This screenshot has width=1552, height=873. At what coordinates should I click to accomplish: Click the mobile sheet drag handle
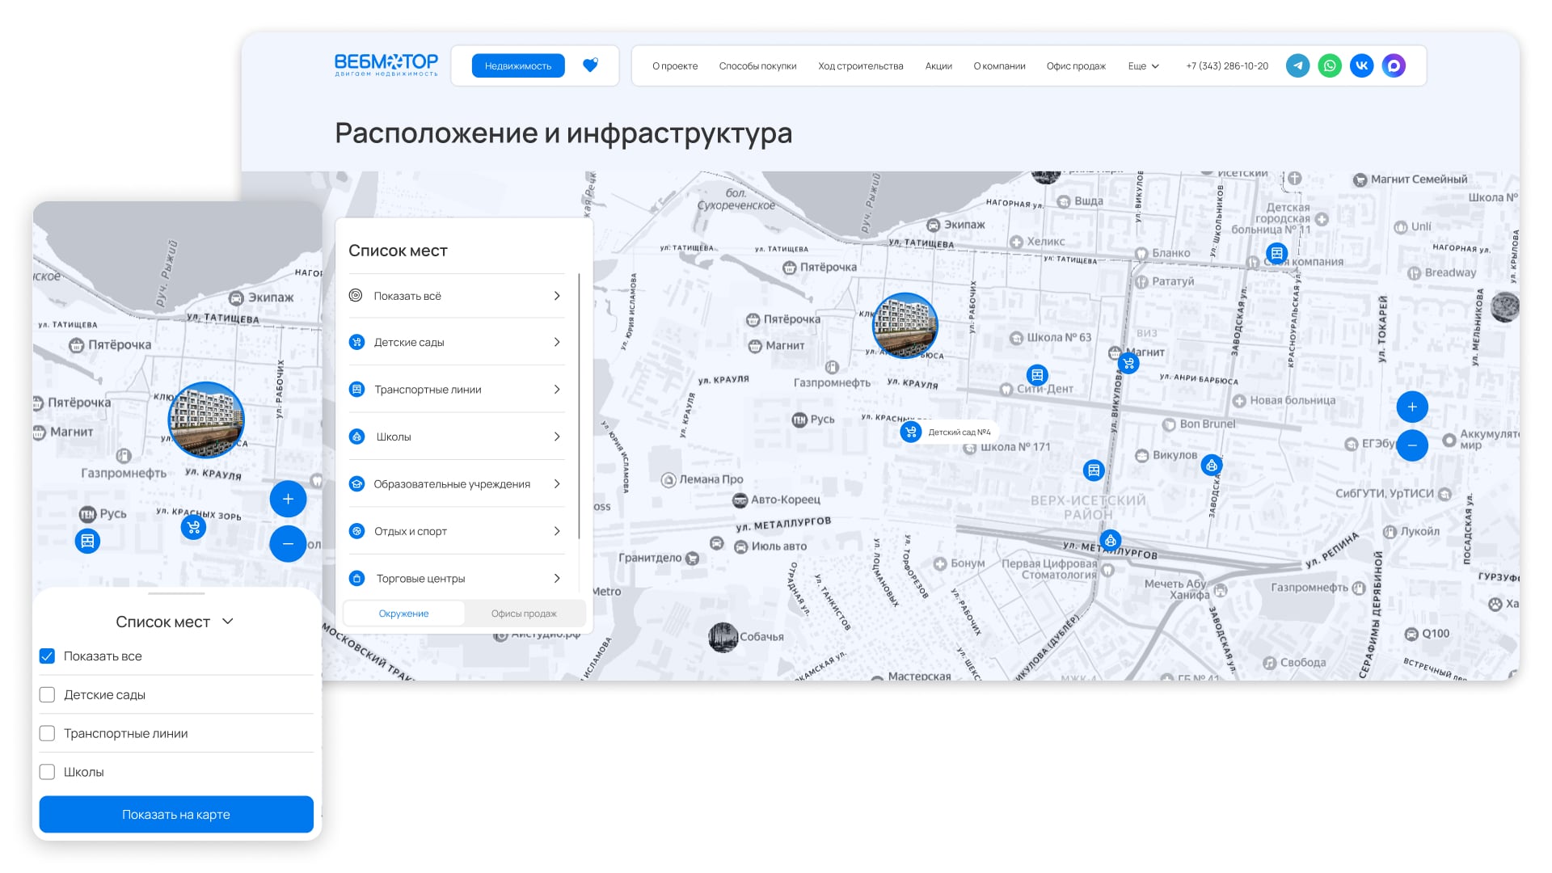176,593
